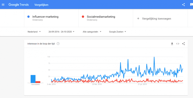The height and width of the screenshot is (98, 193).
Task: Click the Google Trends logo
Action: 19,5
